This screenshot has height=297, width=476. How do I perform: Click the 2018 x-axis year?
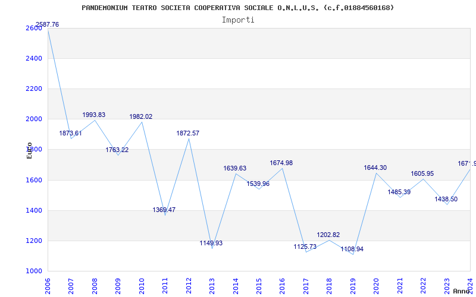(x=330, y=286)
